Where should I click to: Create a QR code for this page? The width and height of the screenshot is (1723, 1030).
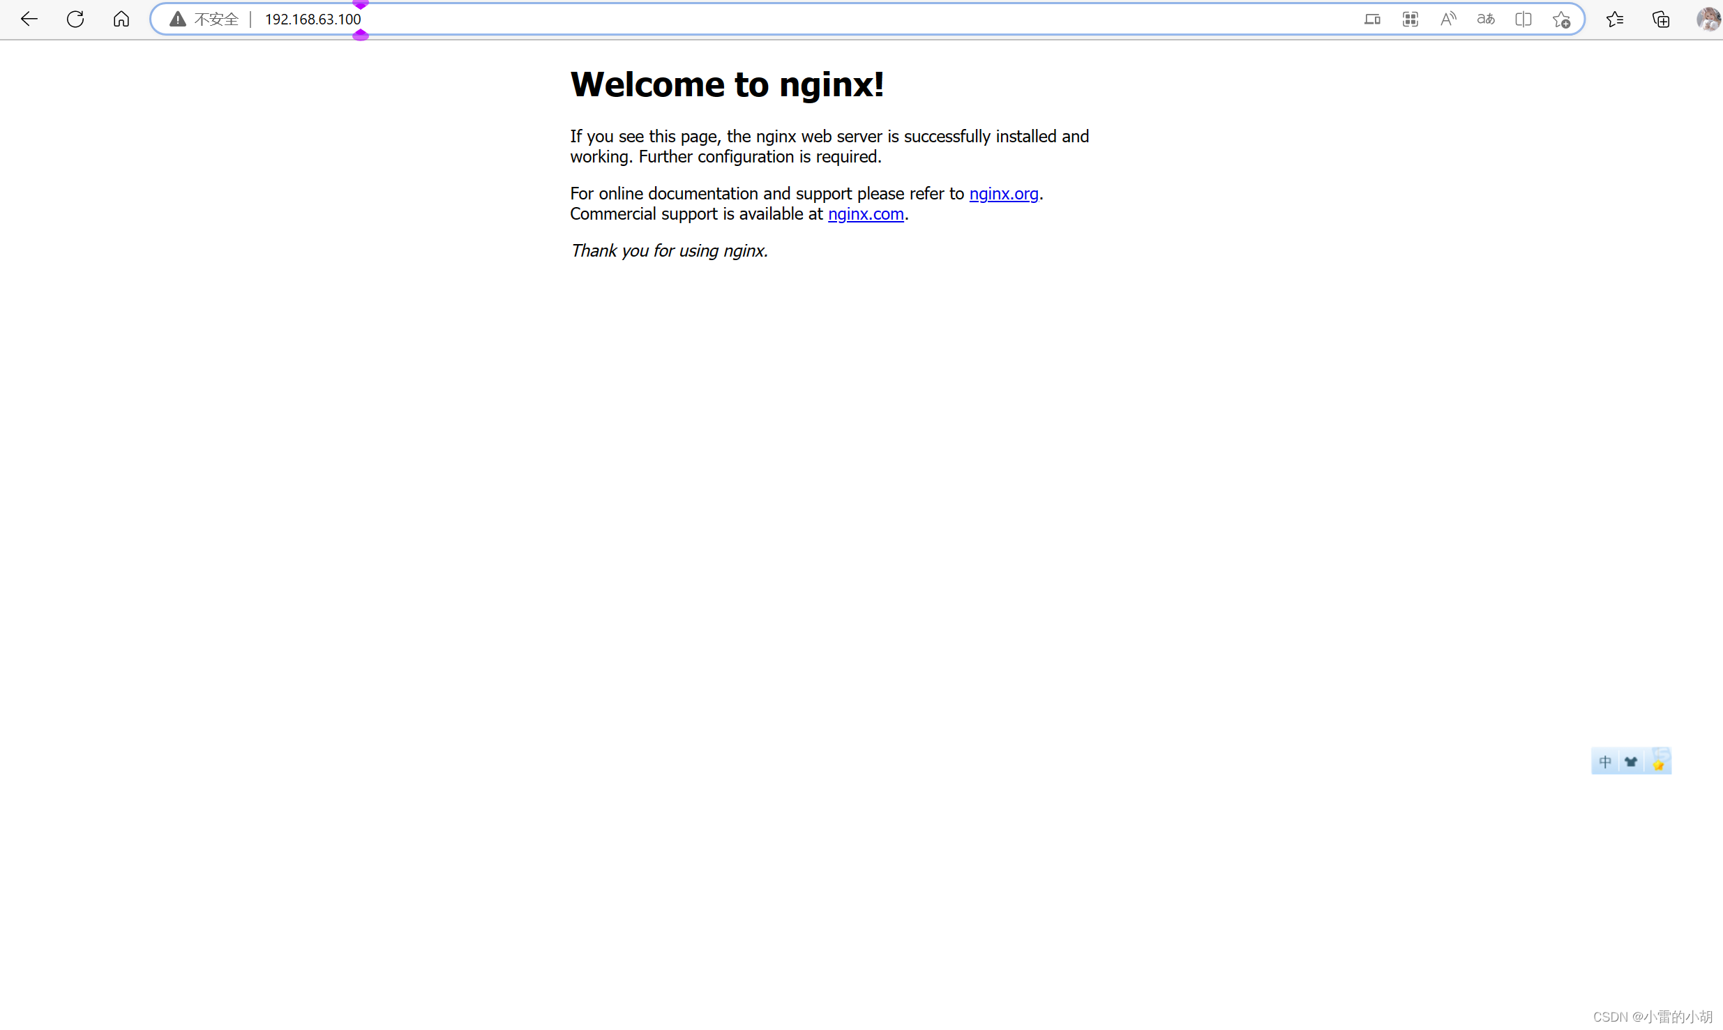[1410, 19]
